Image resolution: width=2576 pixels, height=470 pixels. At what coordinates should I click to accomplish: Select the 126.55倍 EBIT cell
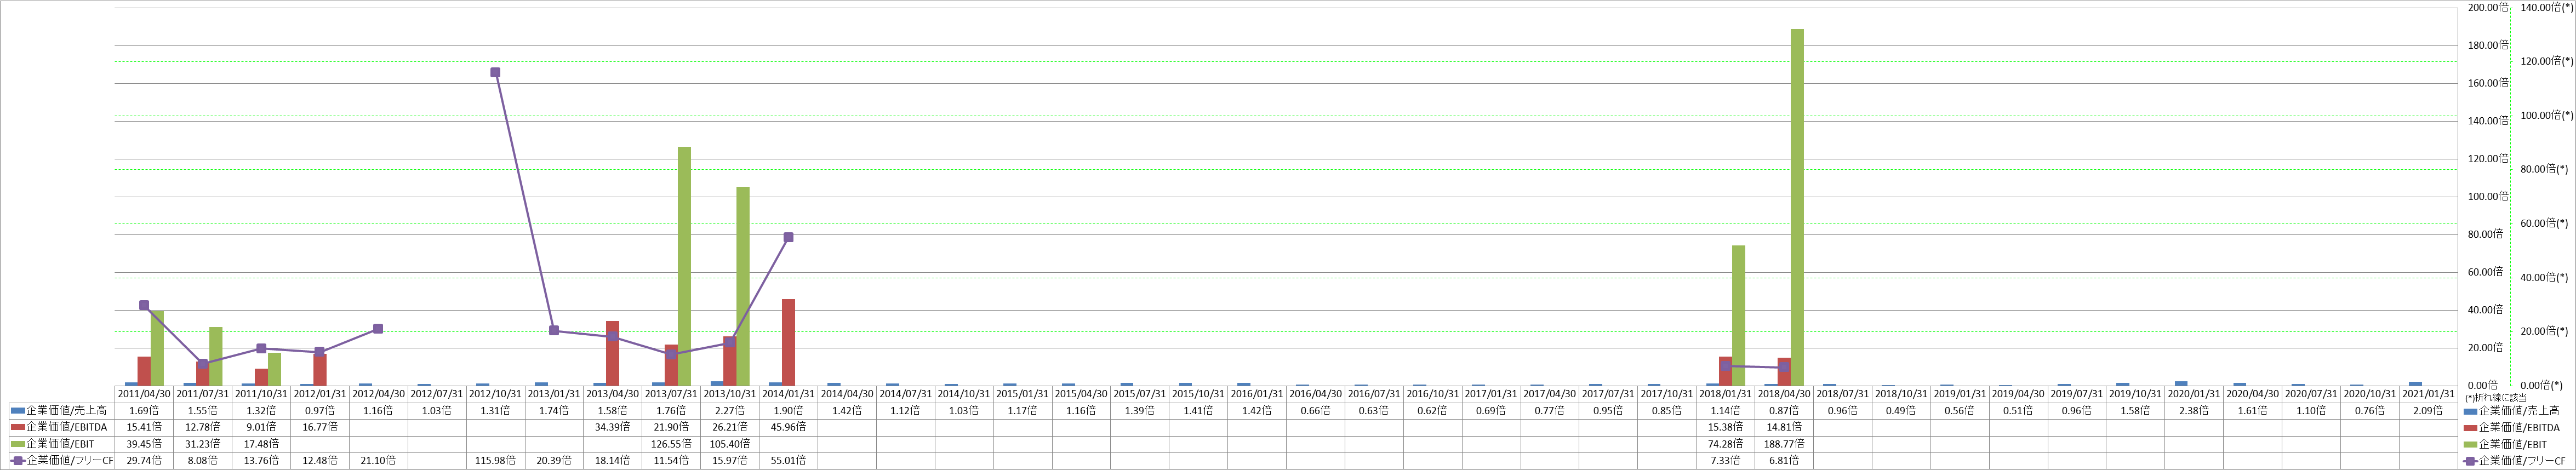point(671,444)
